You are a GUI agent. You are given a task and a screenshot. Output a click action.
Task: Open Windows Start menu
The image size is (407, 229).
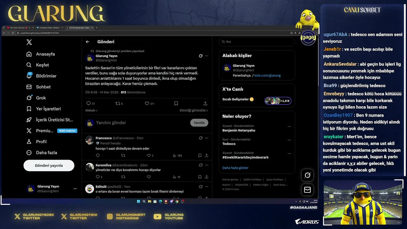click(139, 201)
